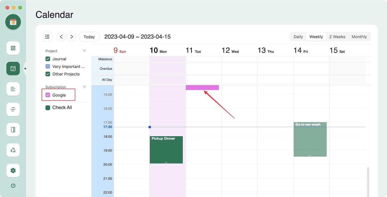This screenshot has width=387, height=197.
Task: Go to previous week arrow
Action: click(61, 37)
